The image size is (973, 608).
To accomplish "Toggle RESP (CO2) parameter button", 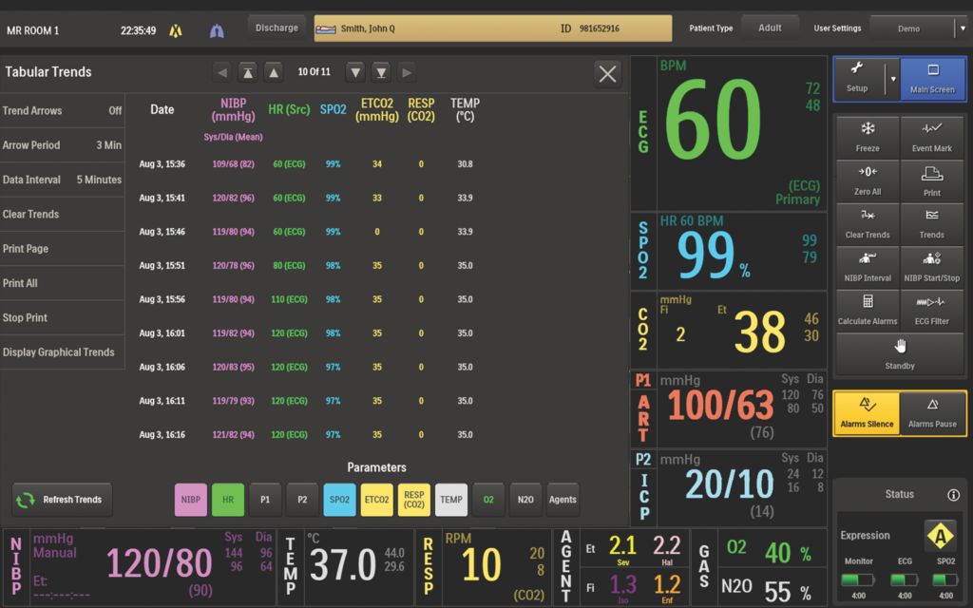I will click(x=414, y=500).
